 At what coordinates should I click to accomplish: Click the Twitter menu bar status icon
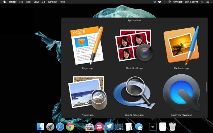click(155, 2)
